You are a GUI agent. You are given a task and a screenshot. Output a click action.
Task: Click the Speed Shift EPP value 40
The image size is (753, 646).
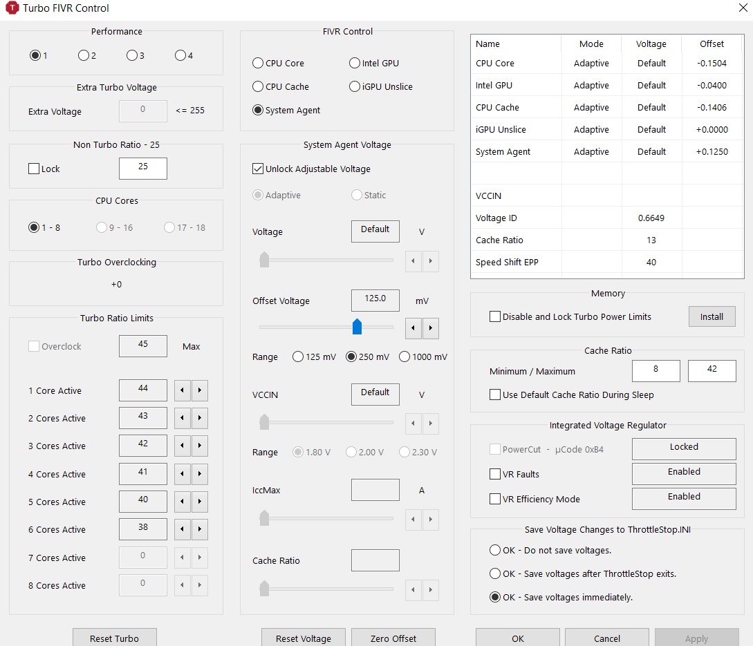(x=651, y=262)
